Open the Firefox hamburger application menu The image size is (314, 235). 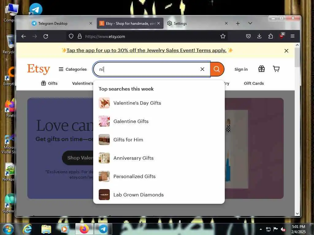pyautogui.click(x=292, y=36)
